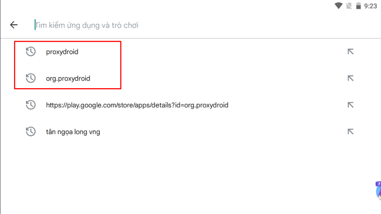Insert tân ngọa long vng via arrow icon
Screen dimensions: 381x214
[350, 132]
